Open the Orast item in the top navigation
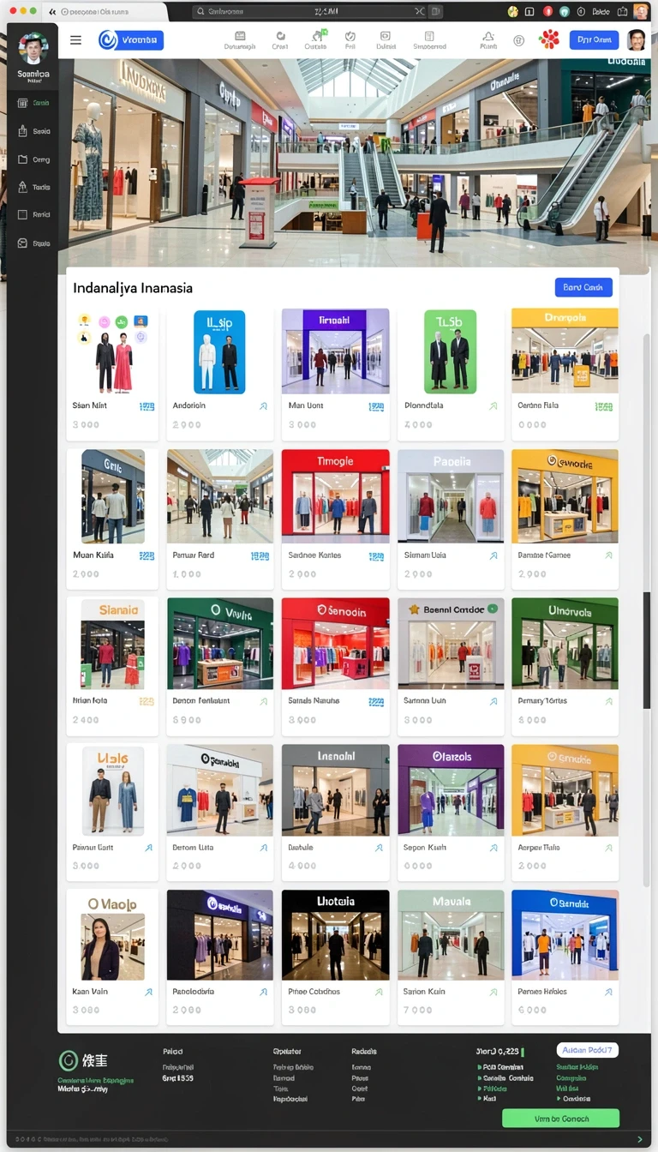 coord(280,40)
